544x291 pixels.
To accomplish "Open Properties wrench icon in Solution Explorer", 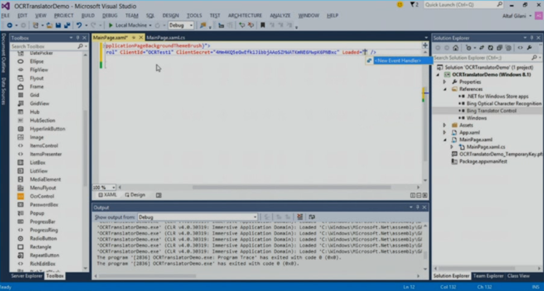I will coord(530,48).
